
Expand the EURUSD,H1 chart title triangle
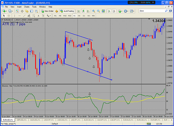point(3,20)
